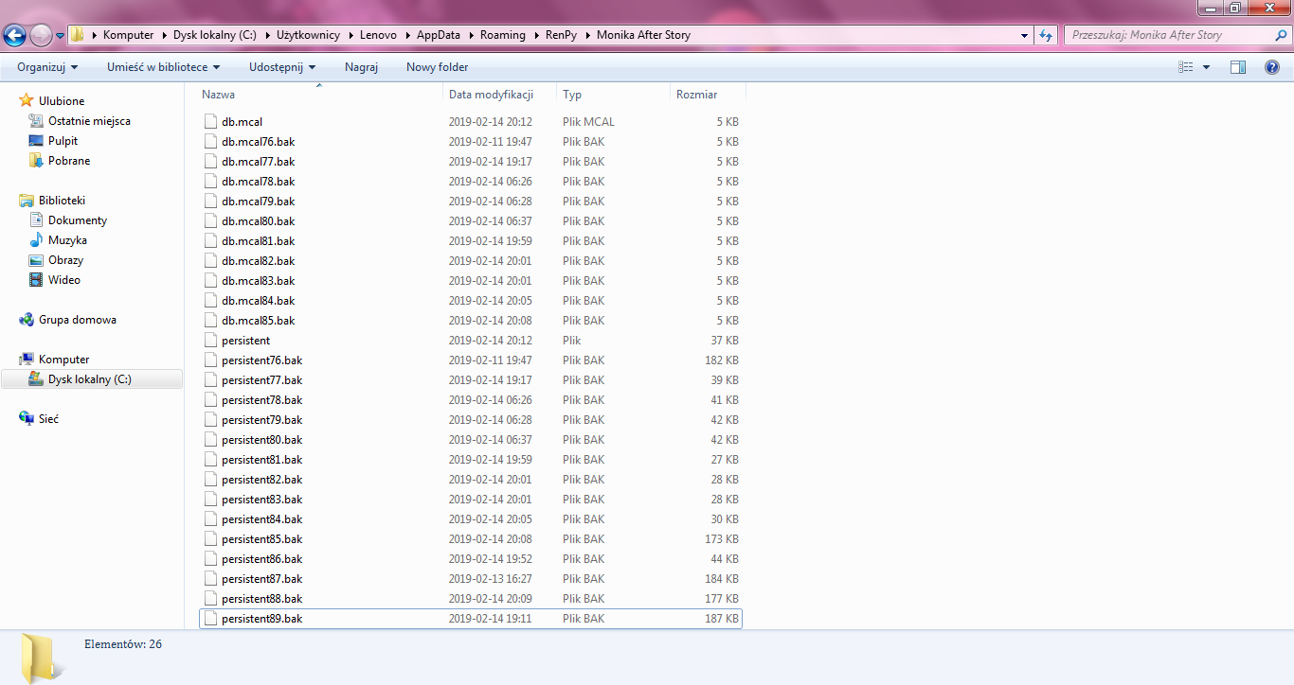
Task: Expand the view options dropdown arrow
Action: click(x=1206, y=67)
